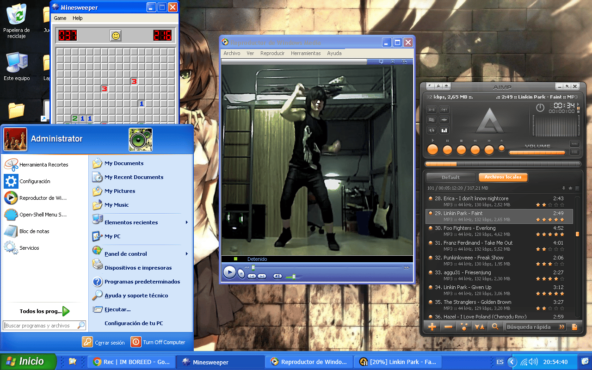Switch to the Default playlist tab
Image resolution: width=592 pixels, height=370 pixels.
click(x=450, y=177)
